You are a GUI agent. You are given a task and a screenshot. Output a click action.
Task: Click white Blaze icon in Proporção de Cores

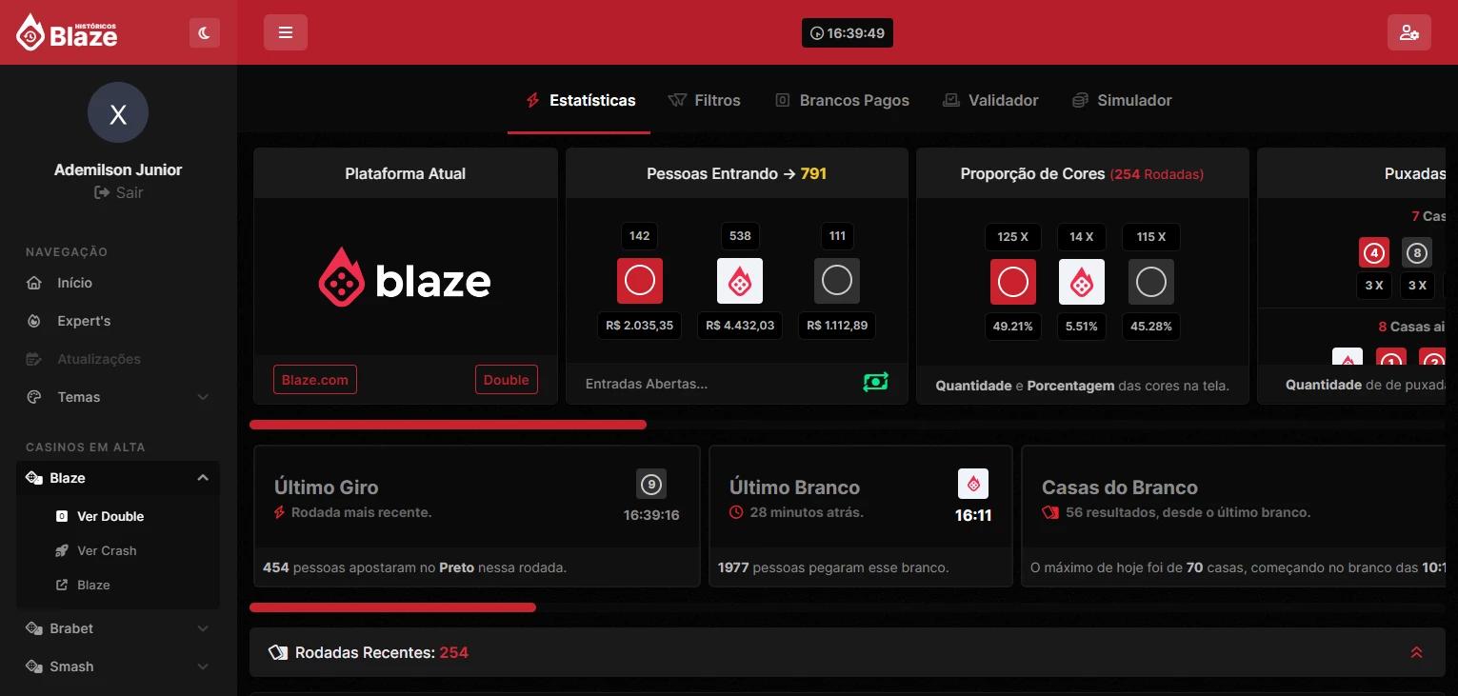1082,282
